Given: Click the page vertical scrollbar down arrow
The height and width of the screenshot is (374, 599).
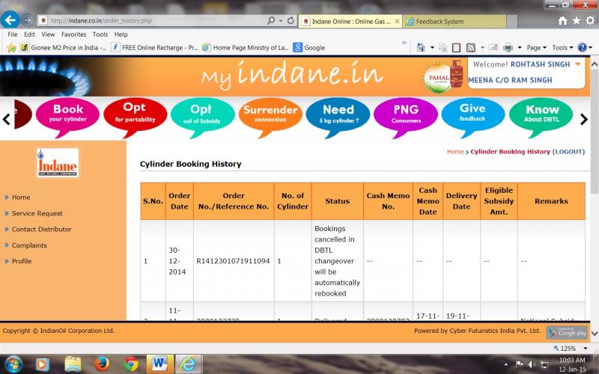Looking at the screenshot, I should point(595,334).
